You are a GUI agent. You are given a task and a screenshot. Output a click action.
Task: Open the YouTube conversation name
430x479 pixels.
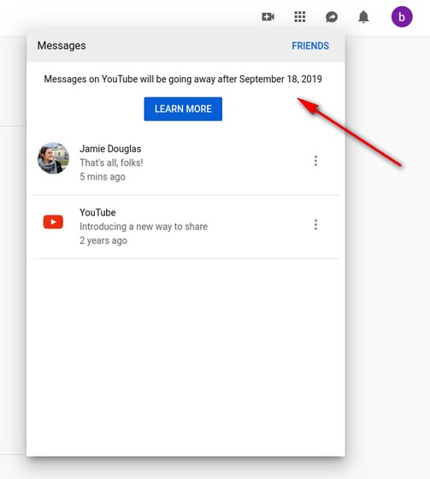(97, 212)
